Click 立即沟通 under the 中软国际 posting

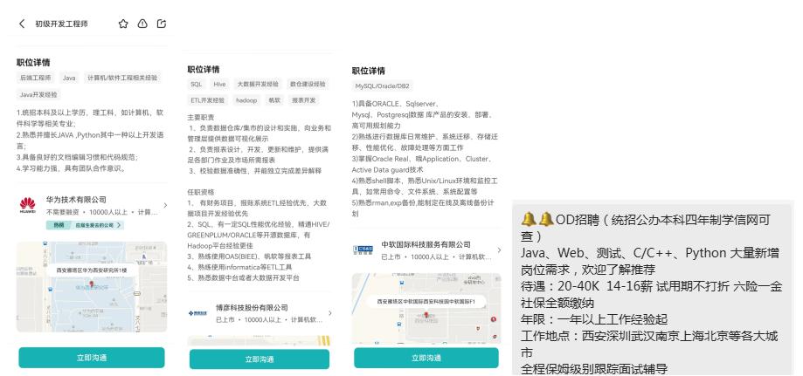(x=426, y=358)
